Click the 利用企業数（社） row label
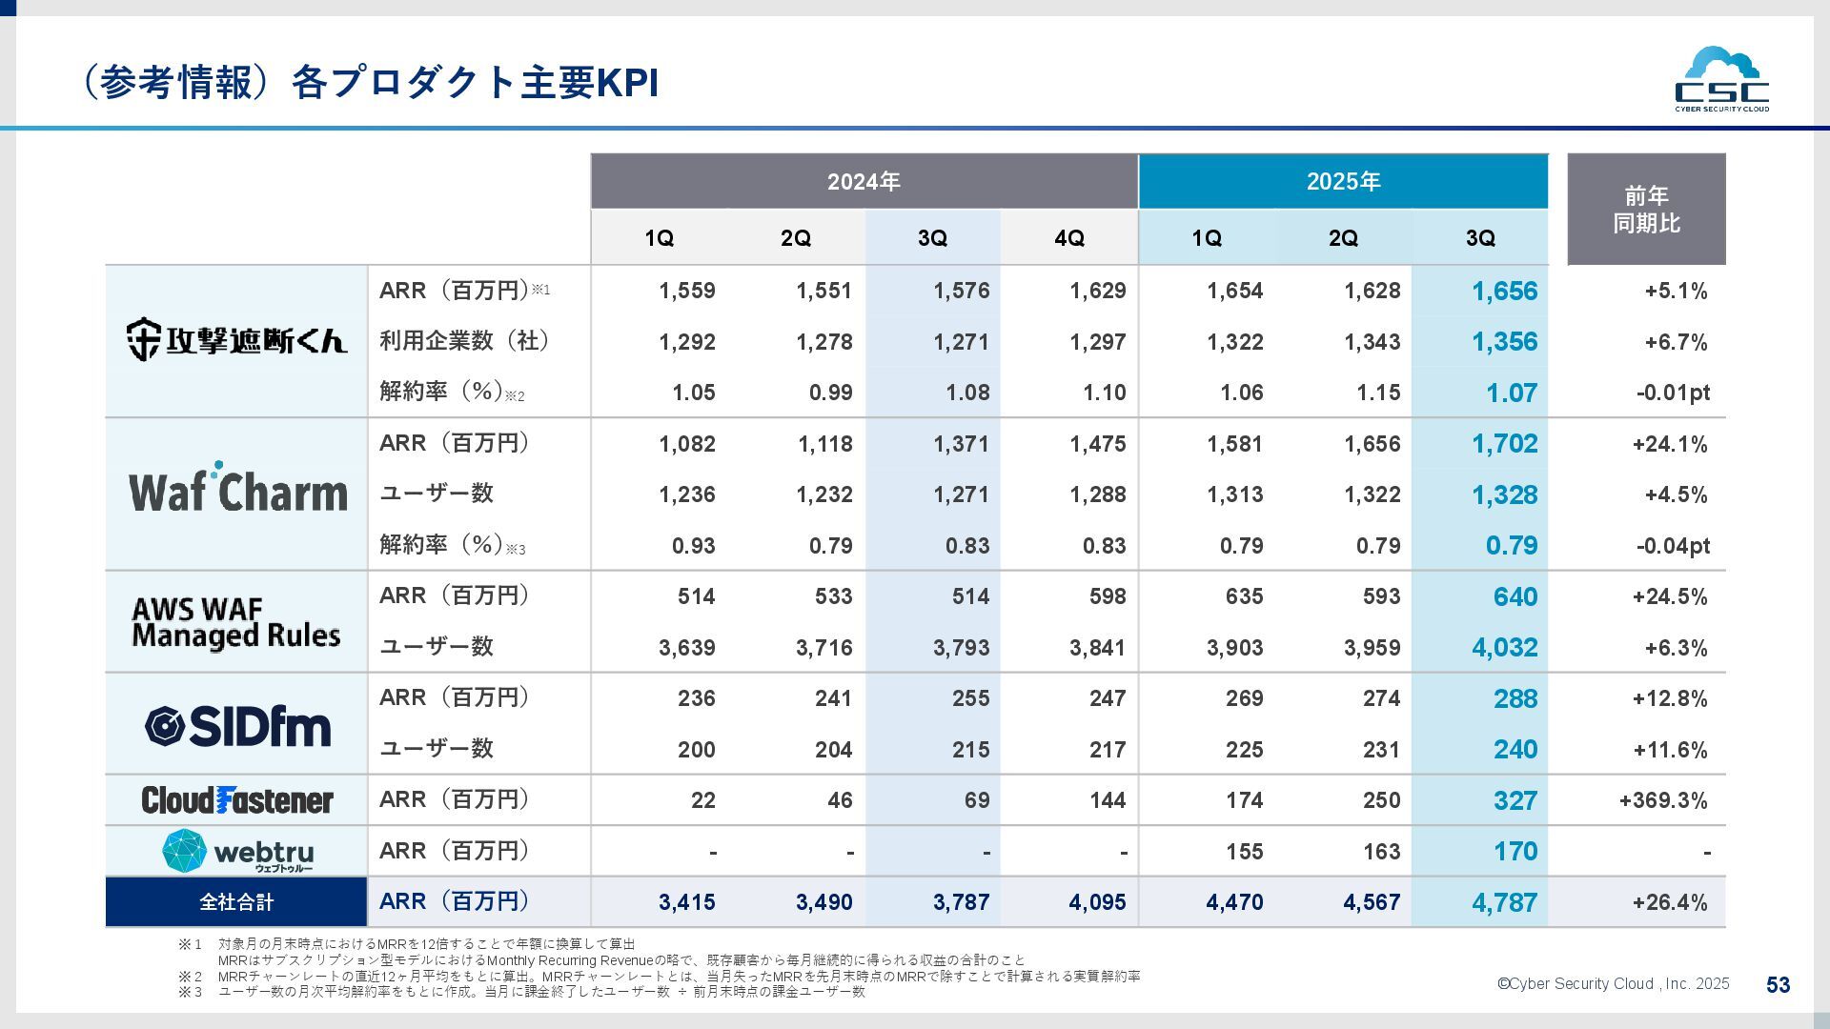Screen dimensions: 1830x1029 (464, 341)
